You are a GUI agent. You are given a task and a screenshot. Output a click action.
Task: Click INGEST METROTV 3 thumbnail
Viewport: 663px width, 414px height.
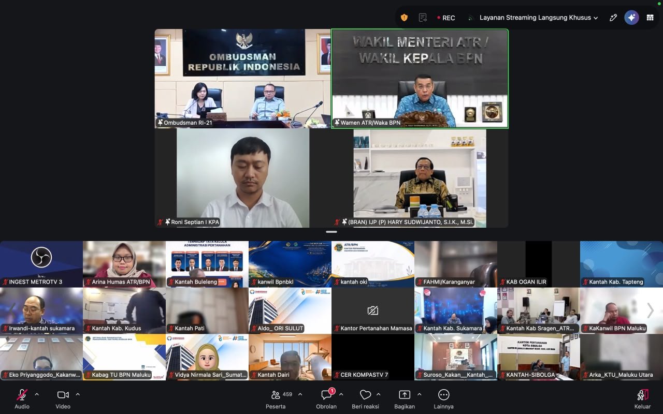click(x=41, y=264)
